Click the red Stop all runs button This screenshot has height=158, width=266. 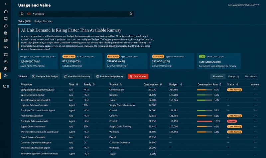pyautogui.click(x=138, y=77)
